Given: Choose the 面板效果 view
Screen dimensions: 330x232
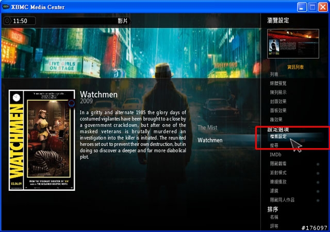Looking at the screenshot, I should pos(278,111).
